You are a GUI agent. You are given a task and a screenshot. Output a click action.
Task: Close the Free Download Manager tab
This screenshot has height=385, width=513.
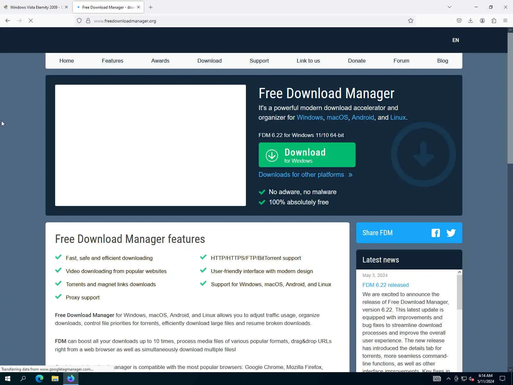point(139,7)
